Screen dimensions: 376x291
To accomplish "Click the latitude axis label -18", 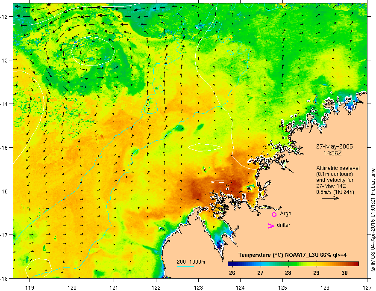I will click(5, 279).
